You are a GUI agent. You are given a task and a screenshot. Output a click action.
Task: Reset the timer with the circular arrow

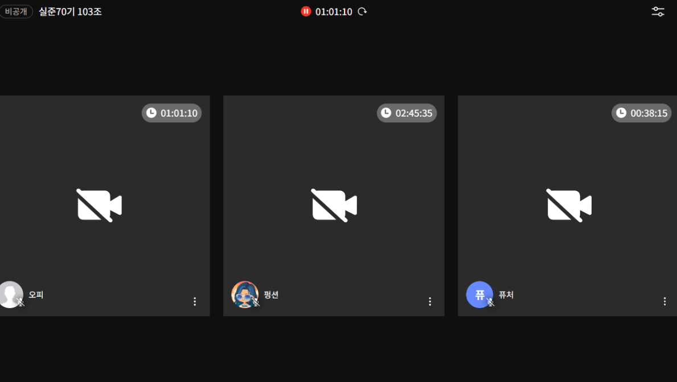click(x=362, y=11)
